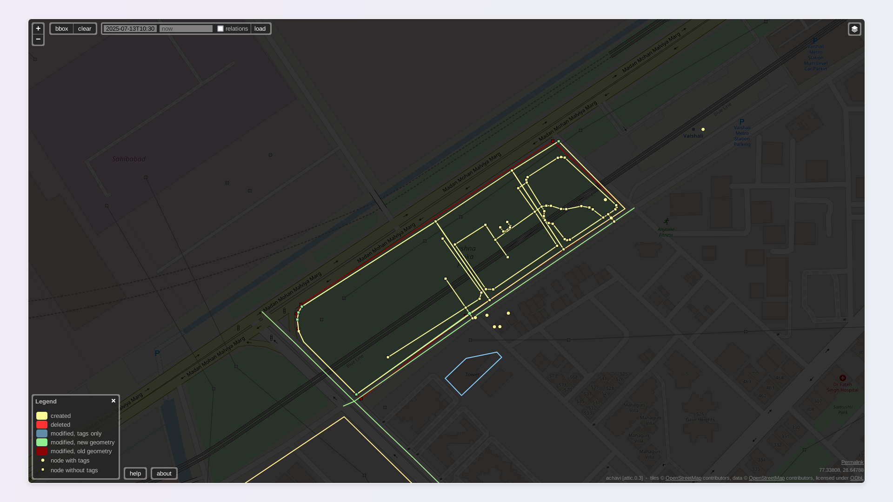The height and width of the screenshot is (502, 893).
Task: Click the zoom in plus button
Action: coord(38,29)
